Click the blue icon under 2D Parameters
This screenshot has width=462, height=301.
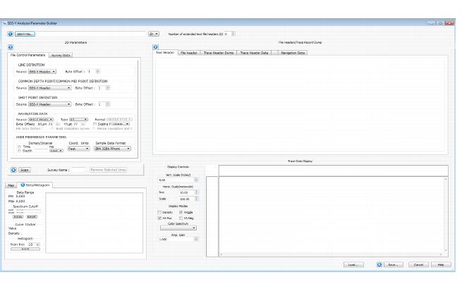(10, 47)
